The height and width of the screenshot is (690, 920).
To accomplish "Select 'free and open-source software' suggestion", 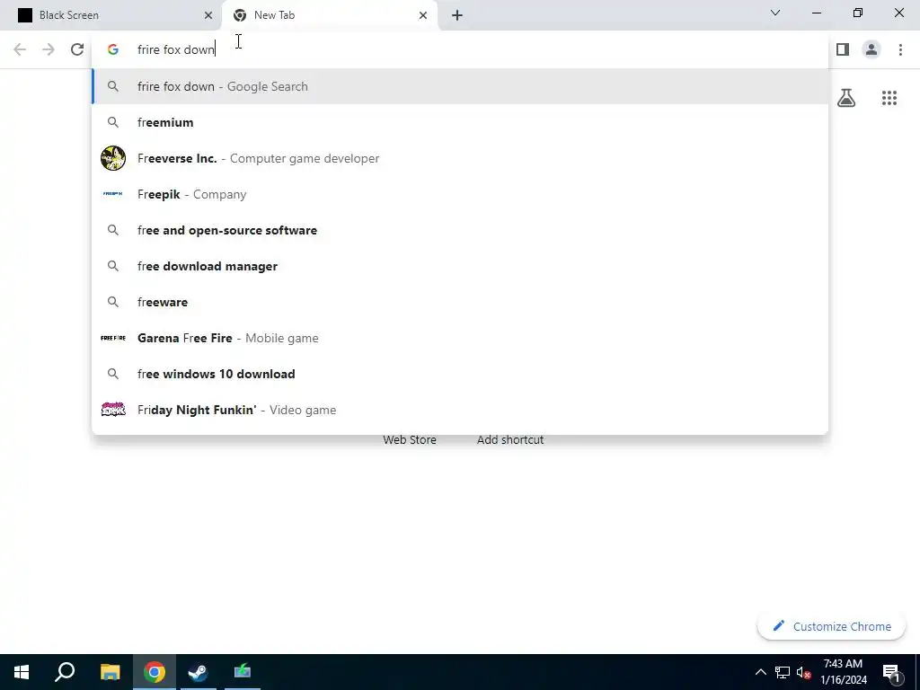I will click(461, 230).
